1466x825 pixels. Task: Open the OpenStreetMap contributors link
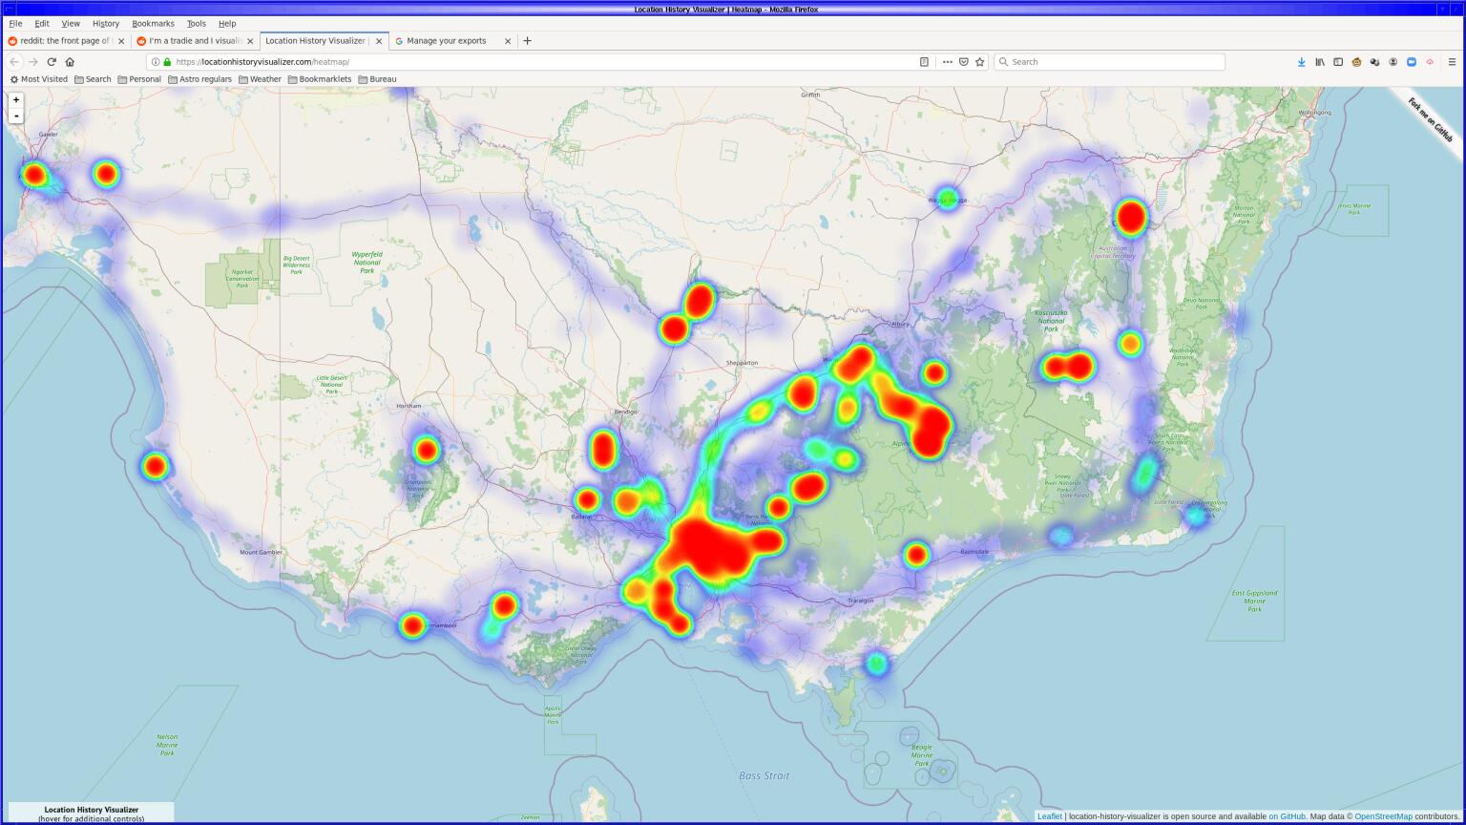click(x=1383, y=816)
